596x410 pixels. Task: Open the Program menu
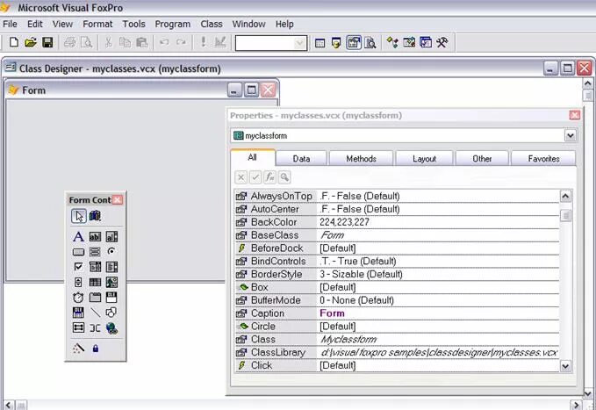(173, 24)
